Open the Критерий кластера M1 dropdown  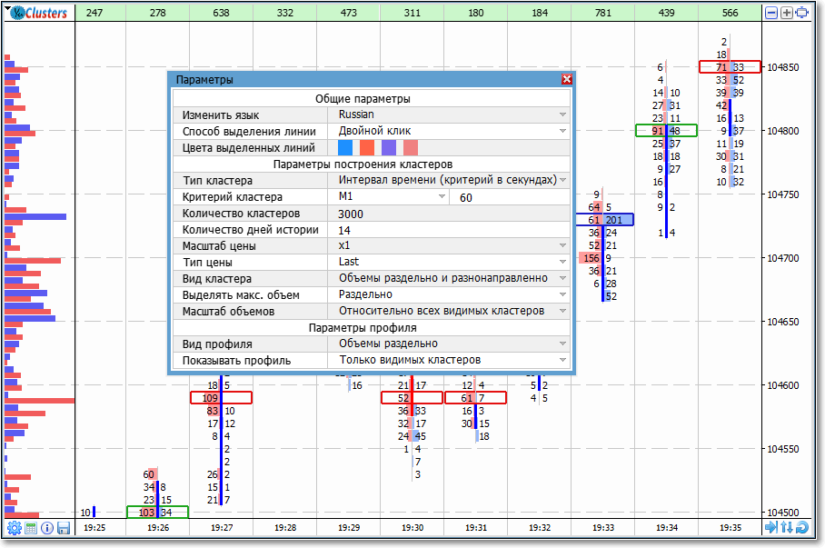pos(389,197)
